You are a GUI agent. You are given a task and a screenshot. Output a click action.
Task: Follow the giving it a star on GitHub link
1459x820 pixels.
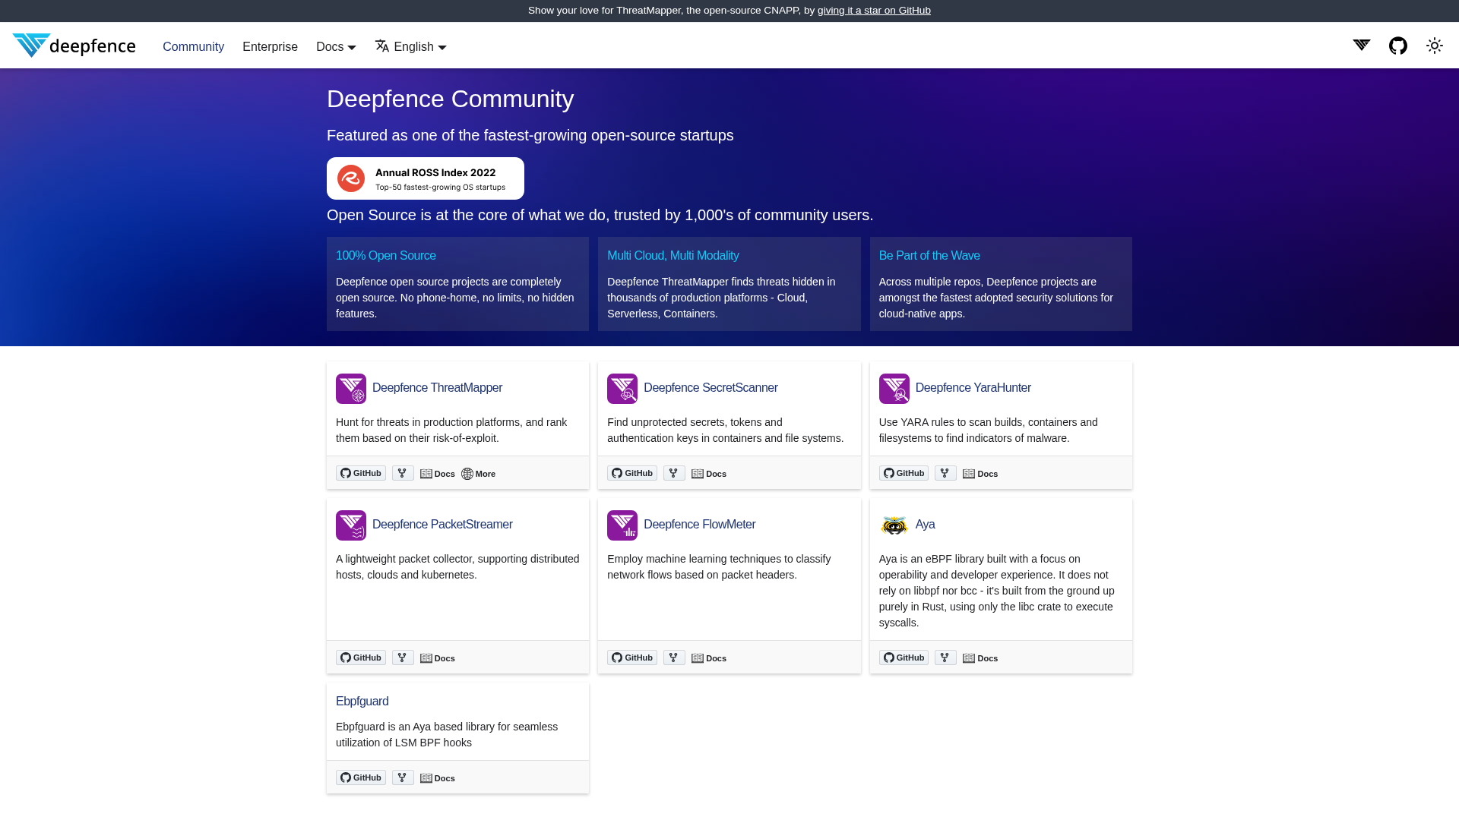[874, 10]
